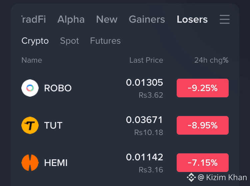Open the ROBO price 0.01305
This screenshot has height=186, width=250.
(x=144, y=82)
